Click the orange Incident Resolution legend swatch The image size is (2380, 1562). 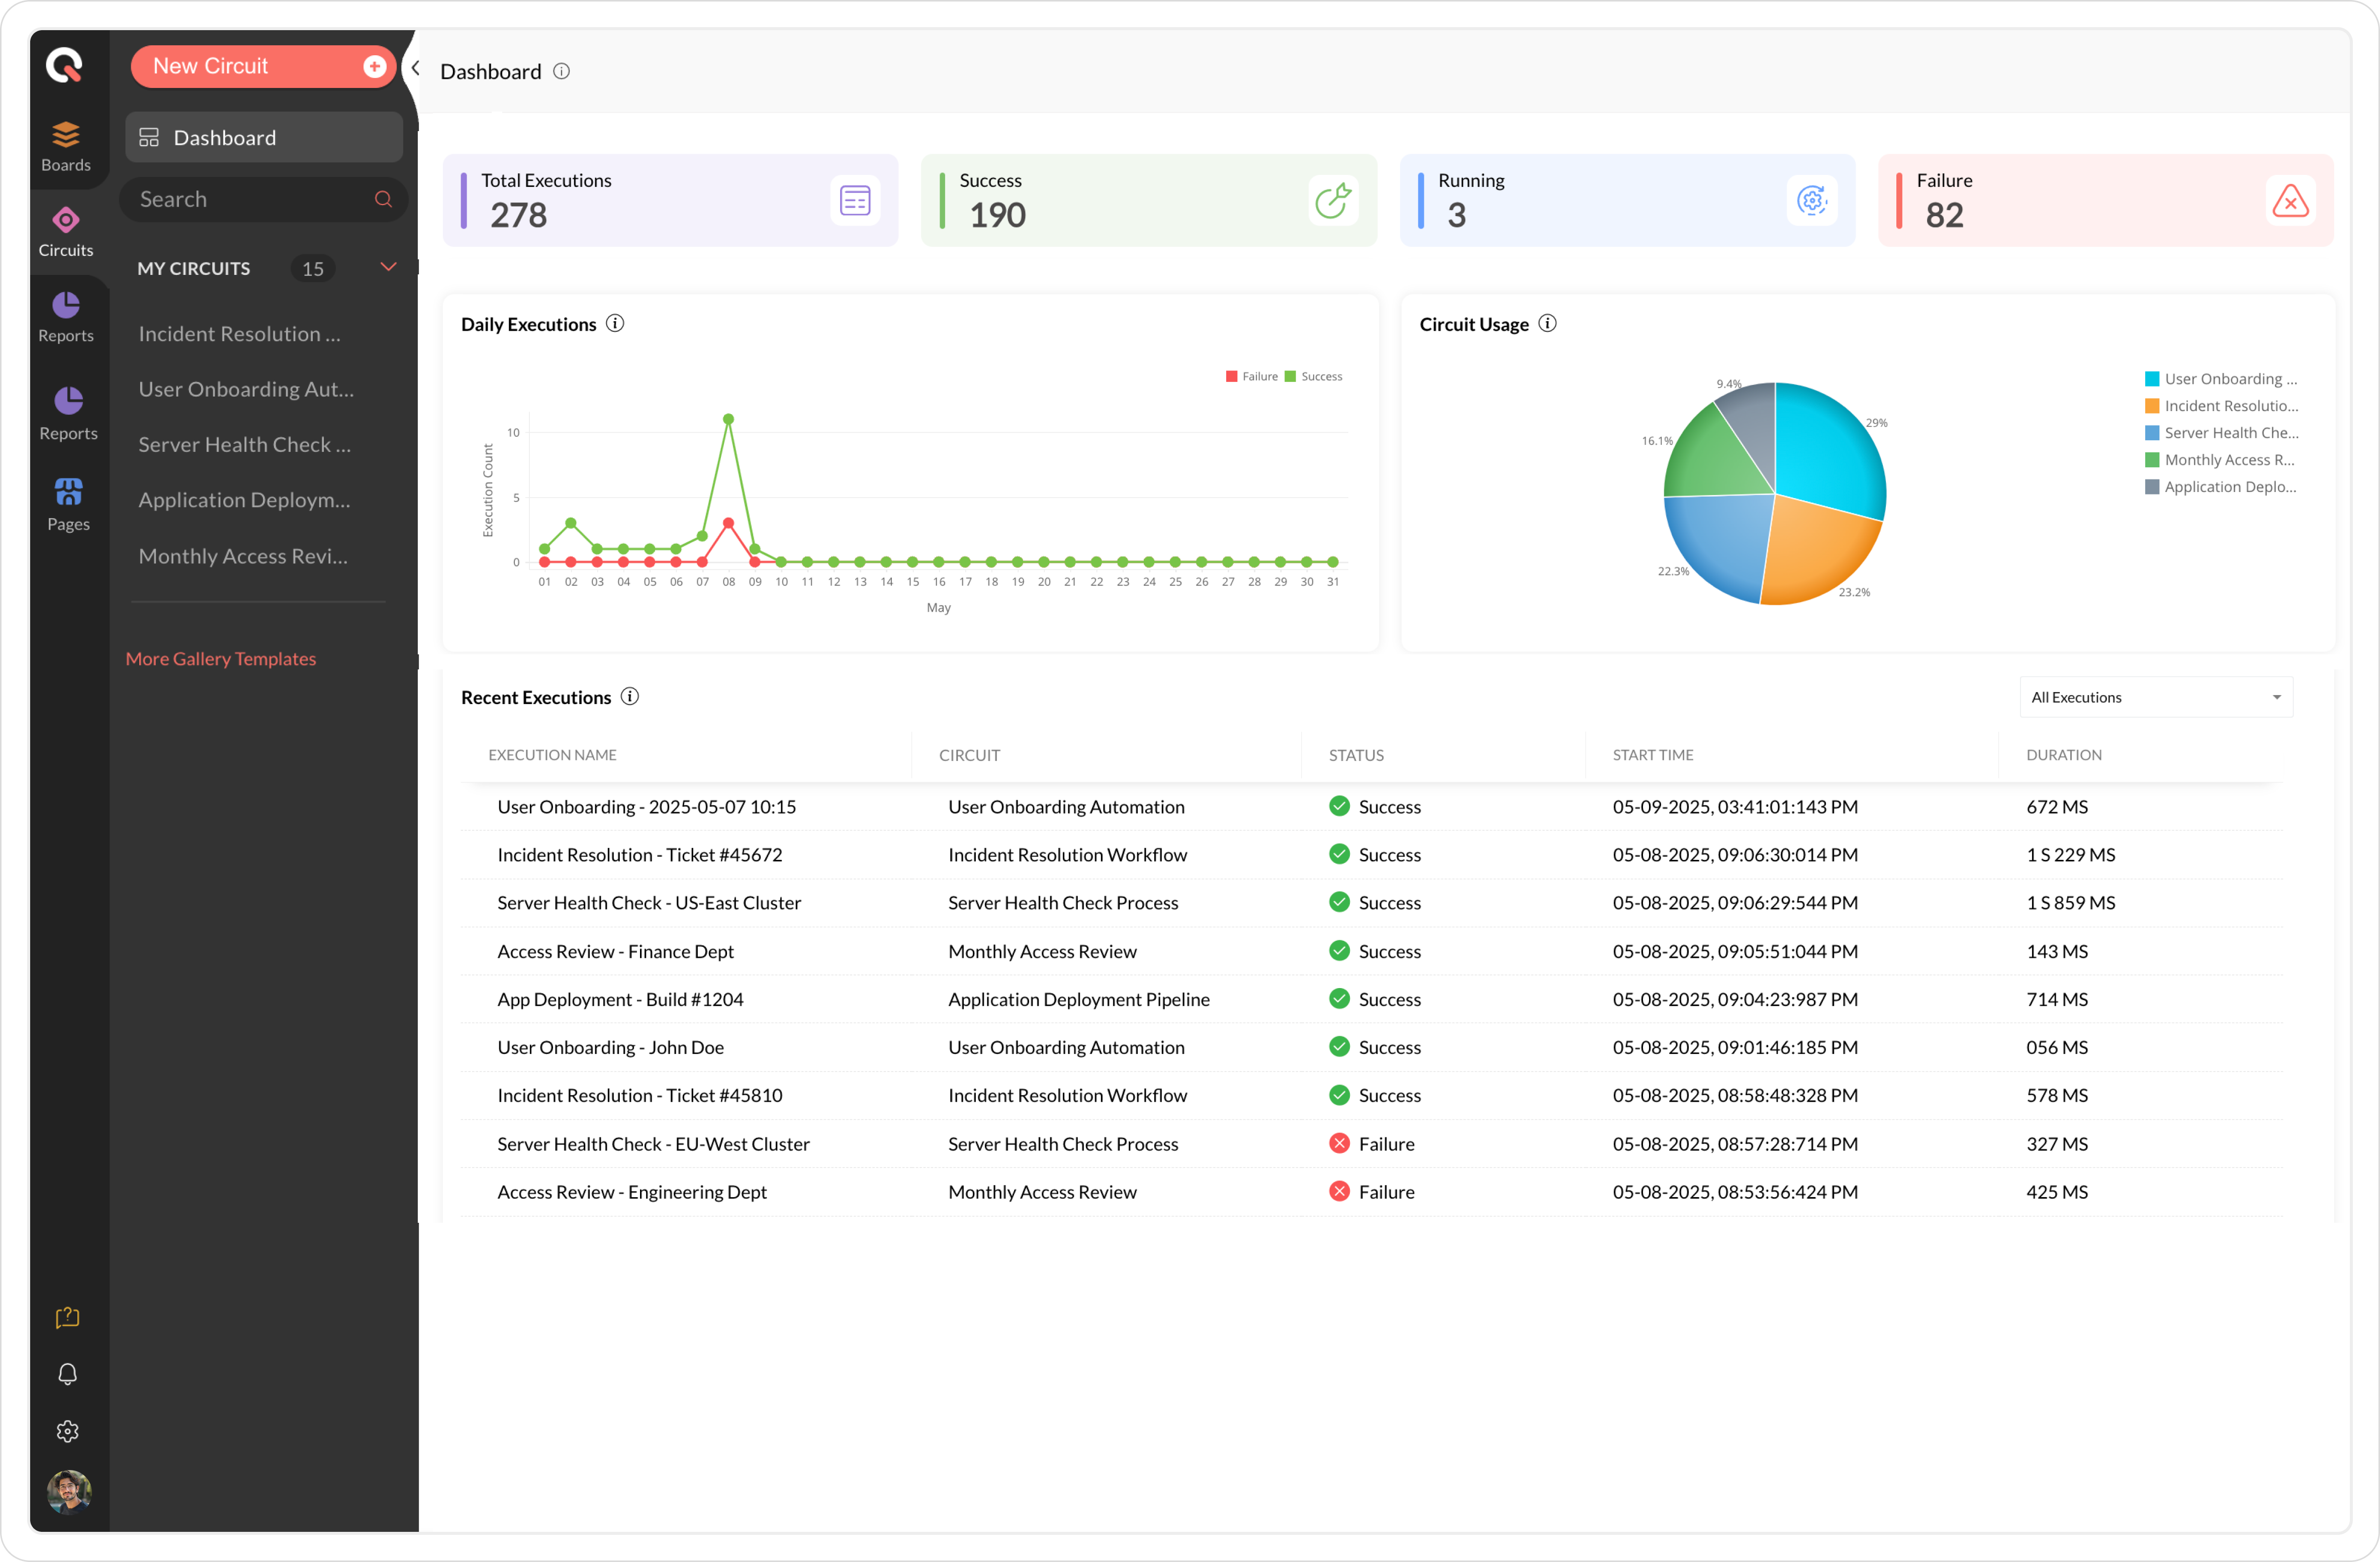2152,406
